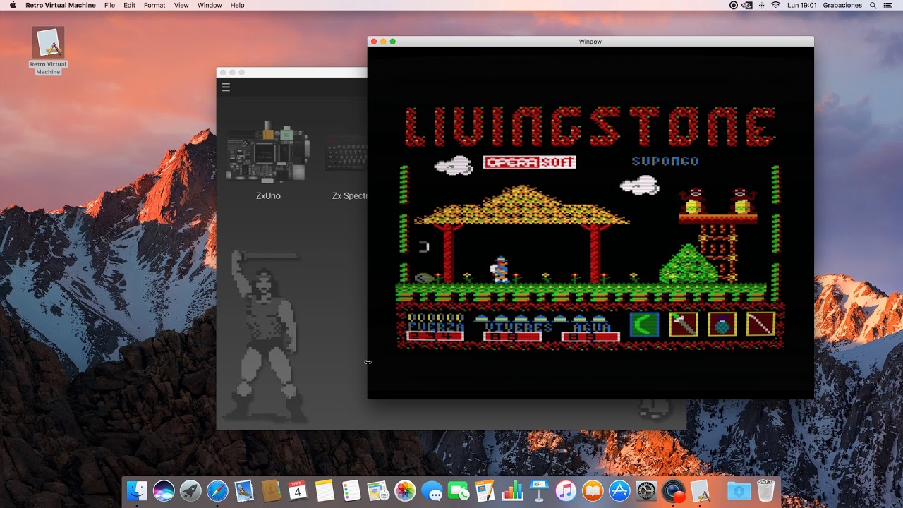This screenshot has height=508, width=903.
Task: Open Launchpad rocket icon in dock
Action: coord(190,490)
